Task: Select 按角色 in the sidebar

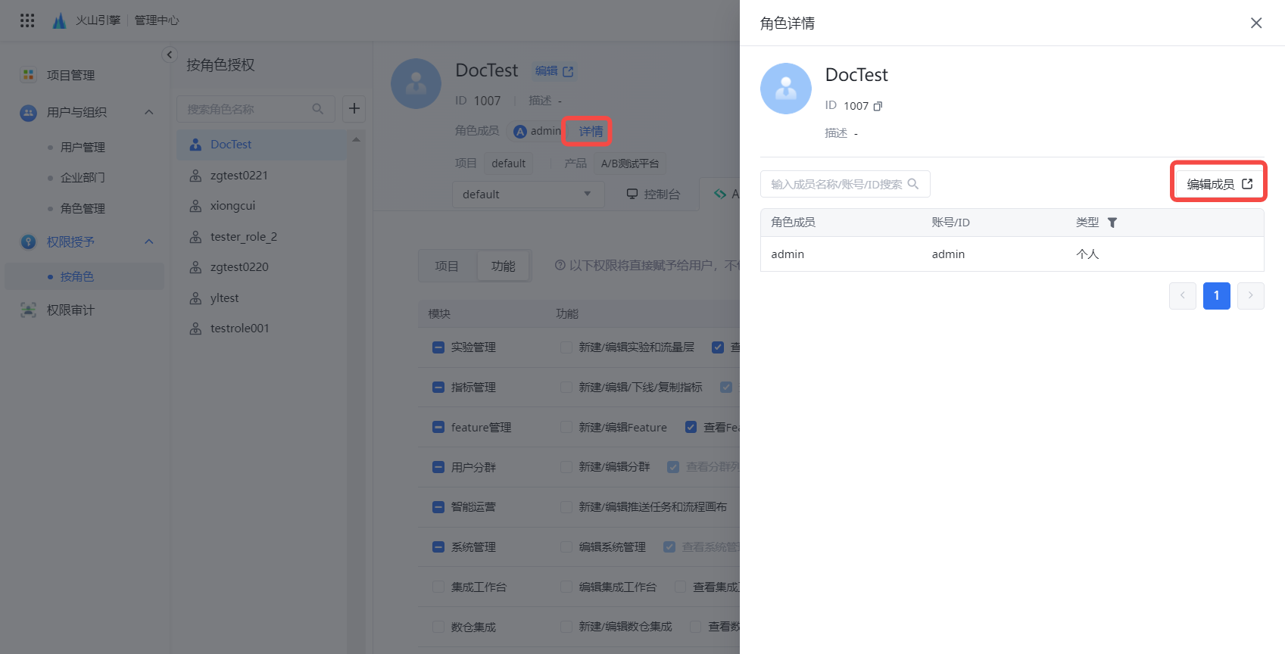Action: pyautogui.click(x=85, y=277)
